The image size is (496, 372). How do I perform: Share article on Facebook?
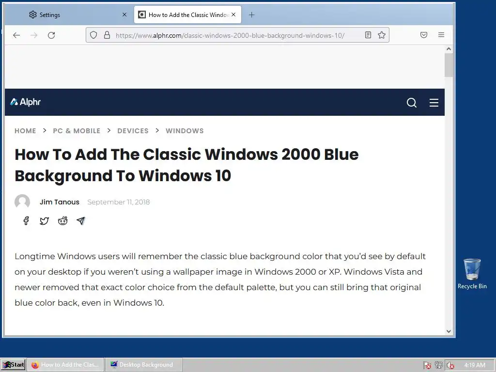pyautogui.click(x=26, y=220)
